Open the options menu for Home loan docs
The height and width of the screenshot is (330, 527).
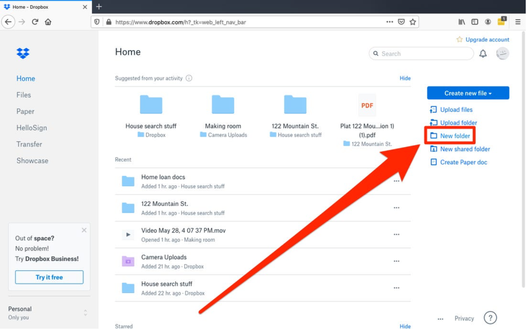(x=397, y=181)
